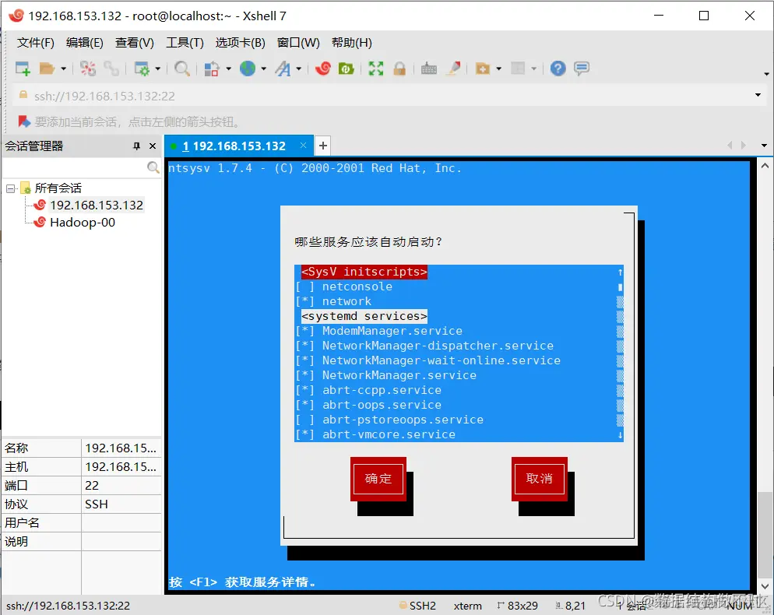Click the 确定 button
The image size is (774, 615).
(x=378, y=479)
